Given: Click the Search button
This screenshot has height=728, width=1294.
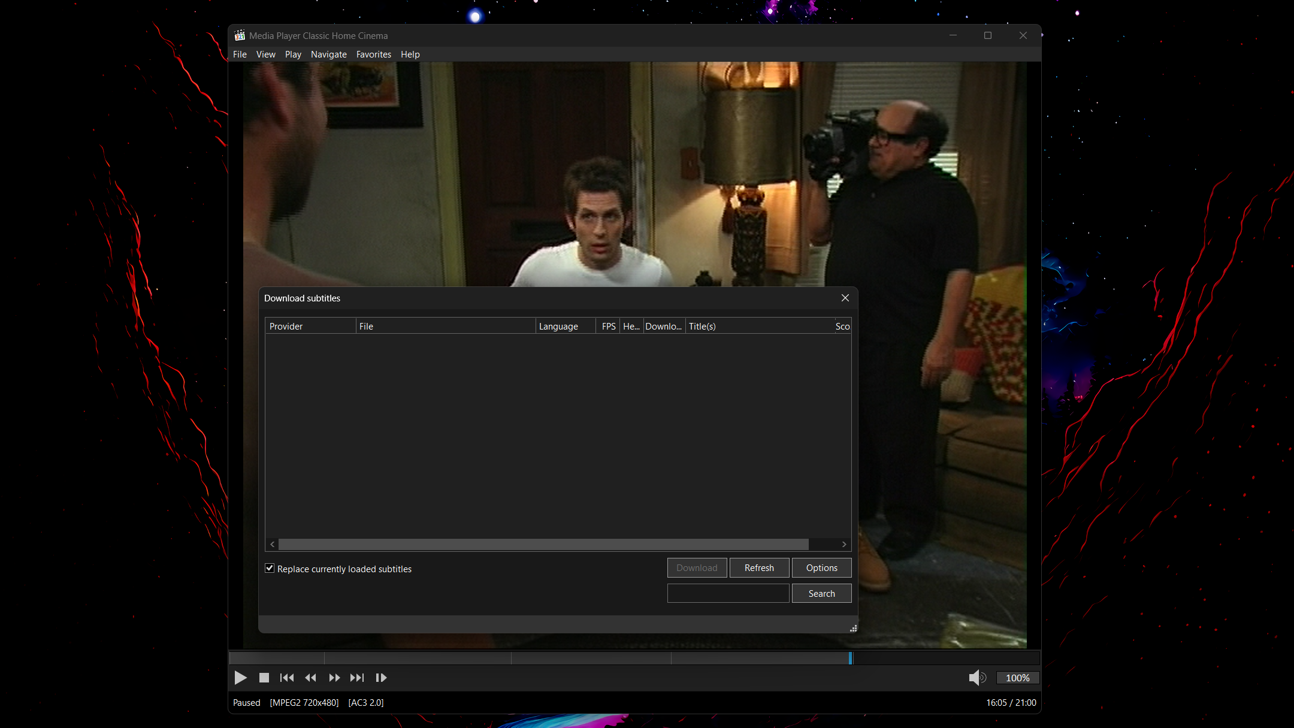Looking at the screenshot, I should click(x=821, y=593).
